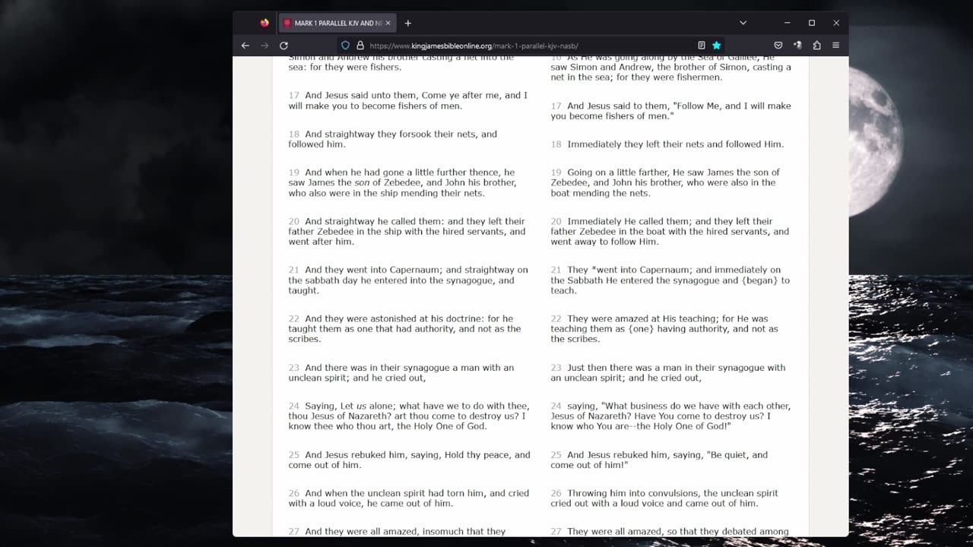The width and height of the screenshot is (973, 547).
Task: Click the extension icon beside Pocket
Action: click(797, 46)
